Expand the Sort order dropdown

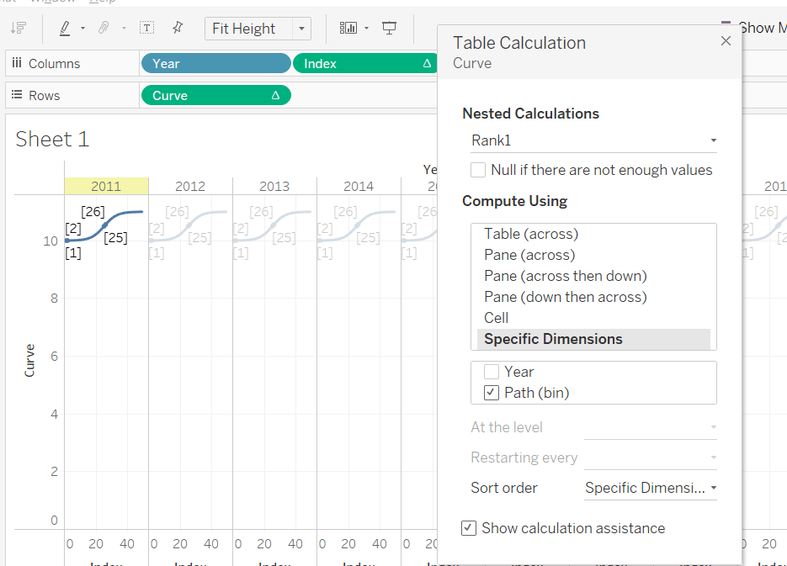click(x=650, y=488)
